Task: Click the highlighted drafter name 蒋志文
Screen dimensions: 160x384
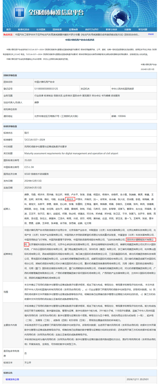Action: (70, 199)
